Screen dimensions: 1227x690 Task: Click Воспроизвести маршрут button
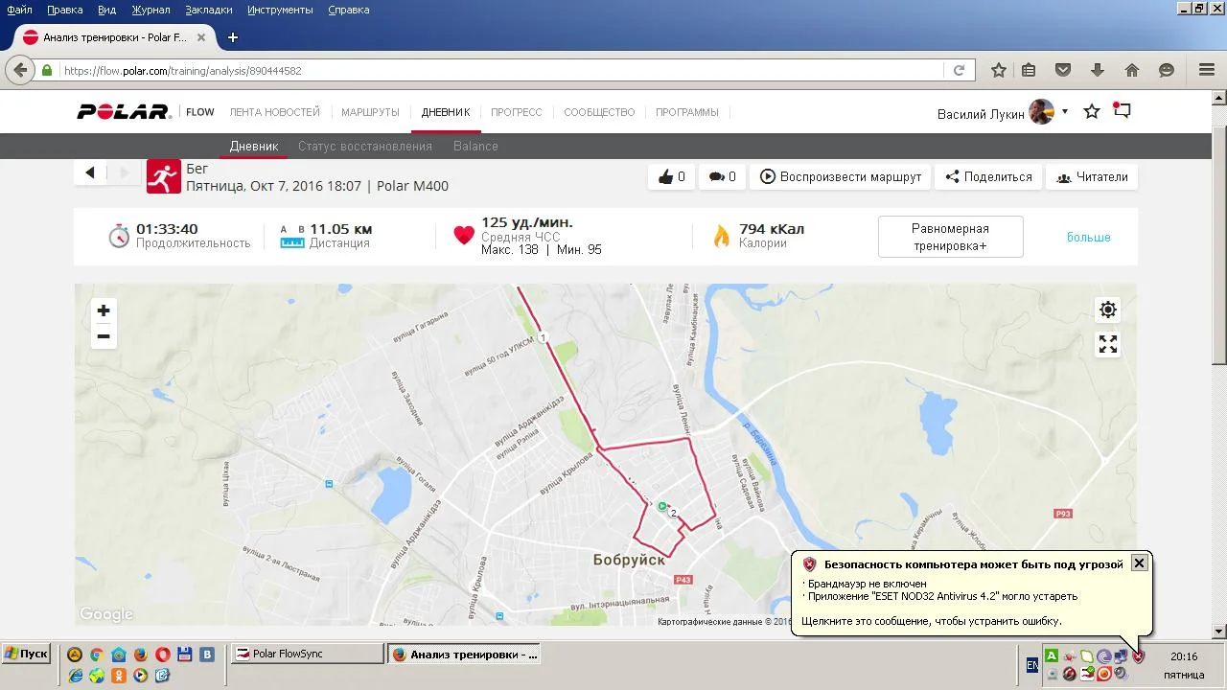pos(841,176)
